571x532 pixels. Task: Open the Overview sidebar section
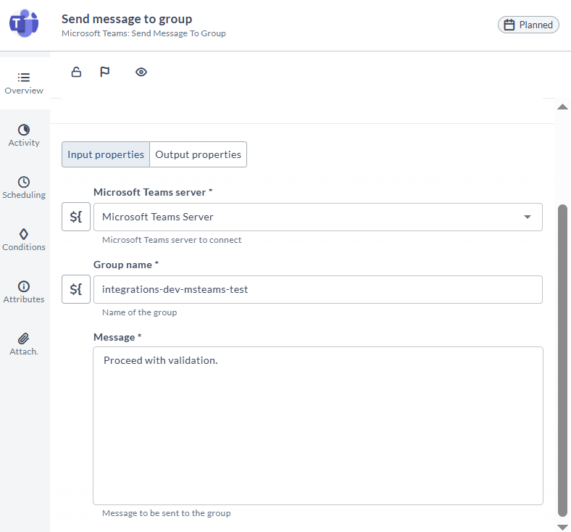(24, 83)
